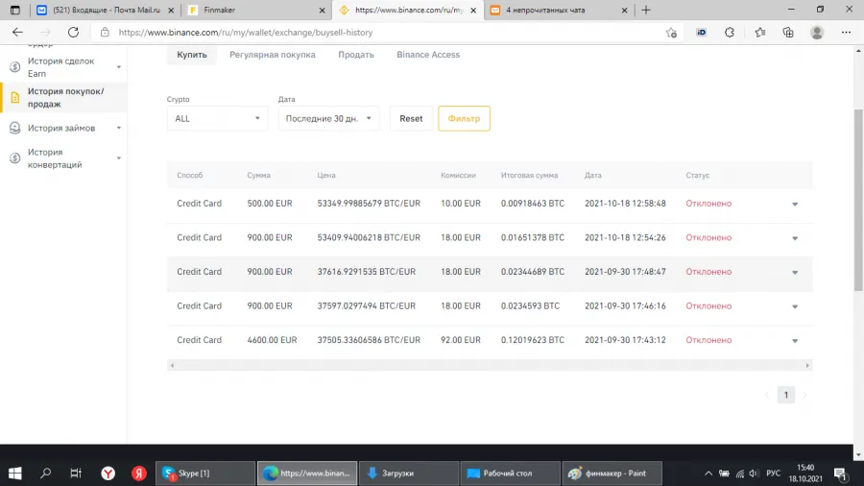
Task: Click the 92.00 EUR commission cell
Action: coord(460,340)
